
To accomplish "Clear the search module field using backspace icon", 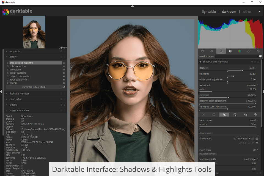I will click(x=260, y=56).
